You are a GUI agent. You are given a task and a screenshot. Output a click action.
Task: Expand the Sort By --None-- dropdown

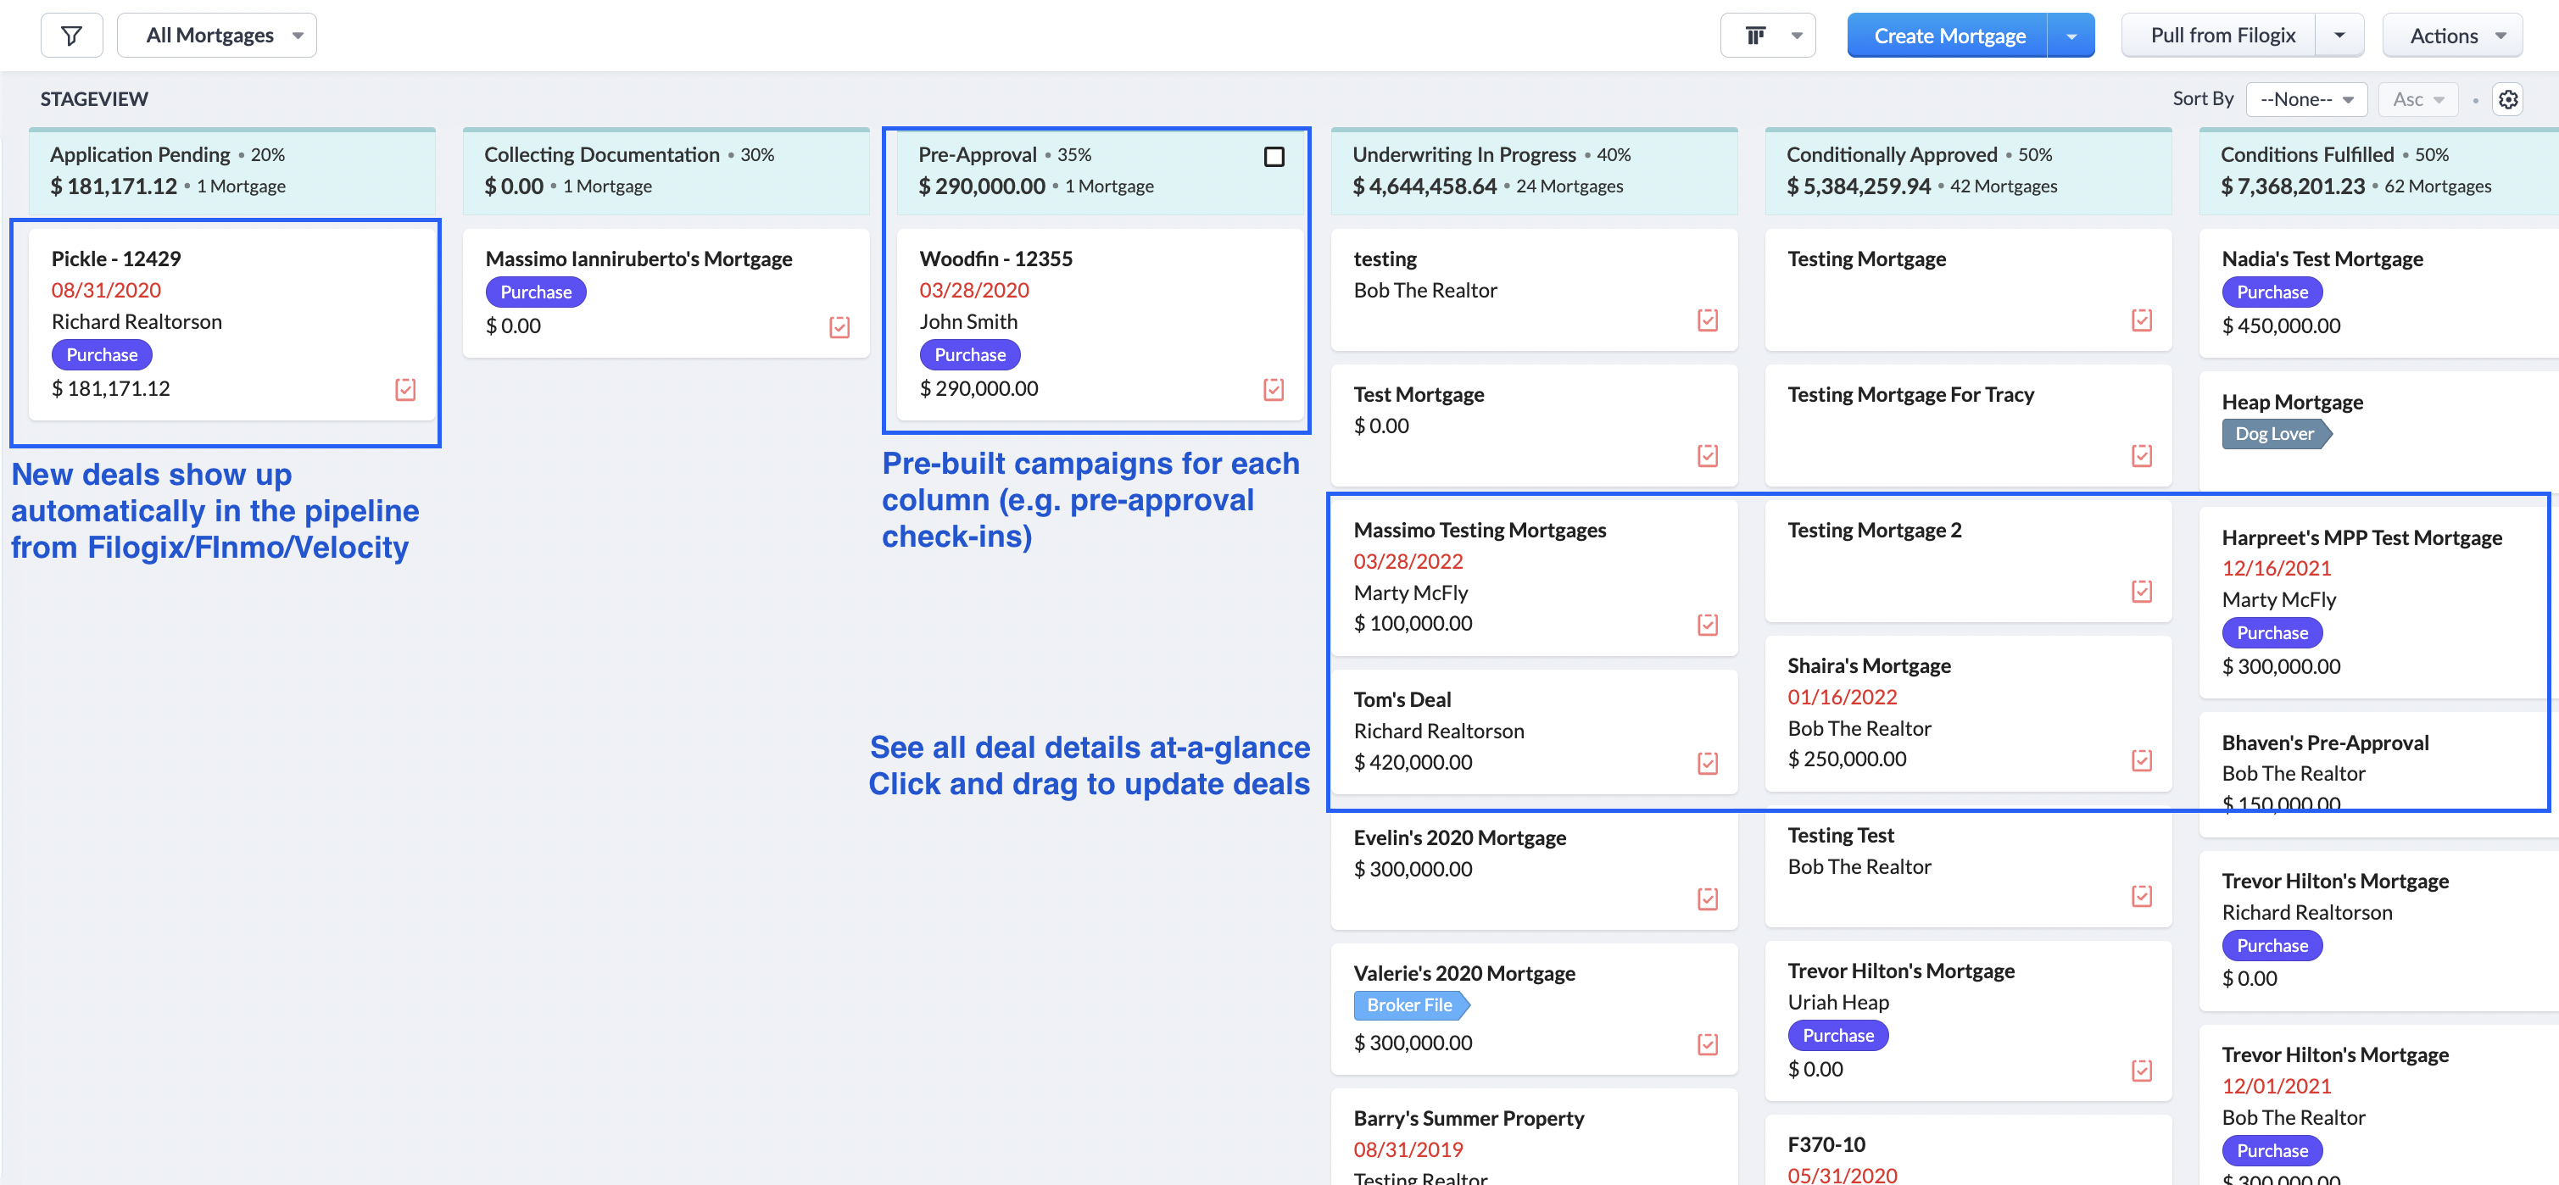click(x=2305, y=98)
